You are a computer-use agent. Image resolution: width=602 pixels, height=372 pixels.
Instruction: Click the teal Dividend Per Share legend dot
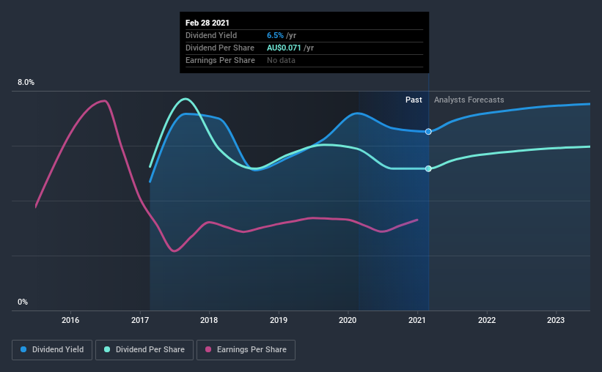coord(107,349)
